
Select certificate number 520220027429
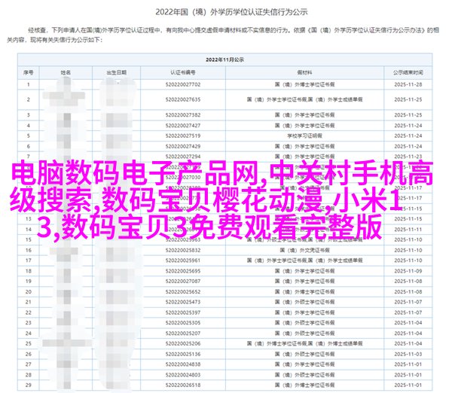pyautogui.click(x=183, y=146)
